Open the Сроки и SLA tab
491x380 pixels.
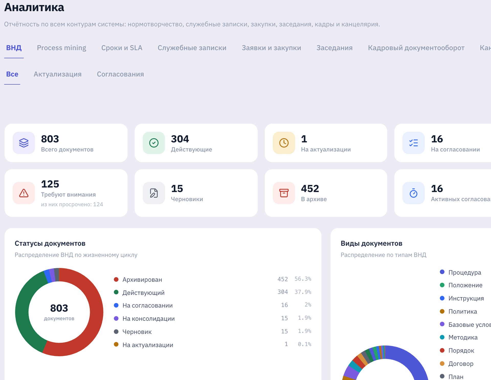pos(122,48)
